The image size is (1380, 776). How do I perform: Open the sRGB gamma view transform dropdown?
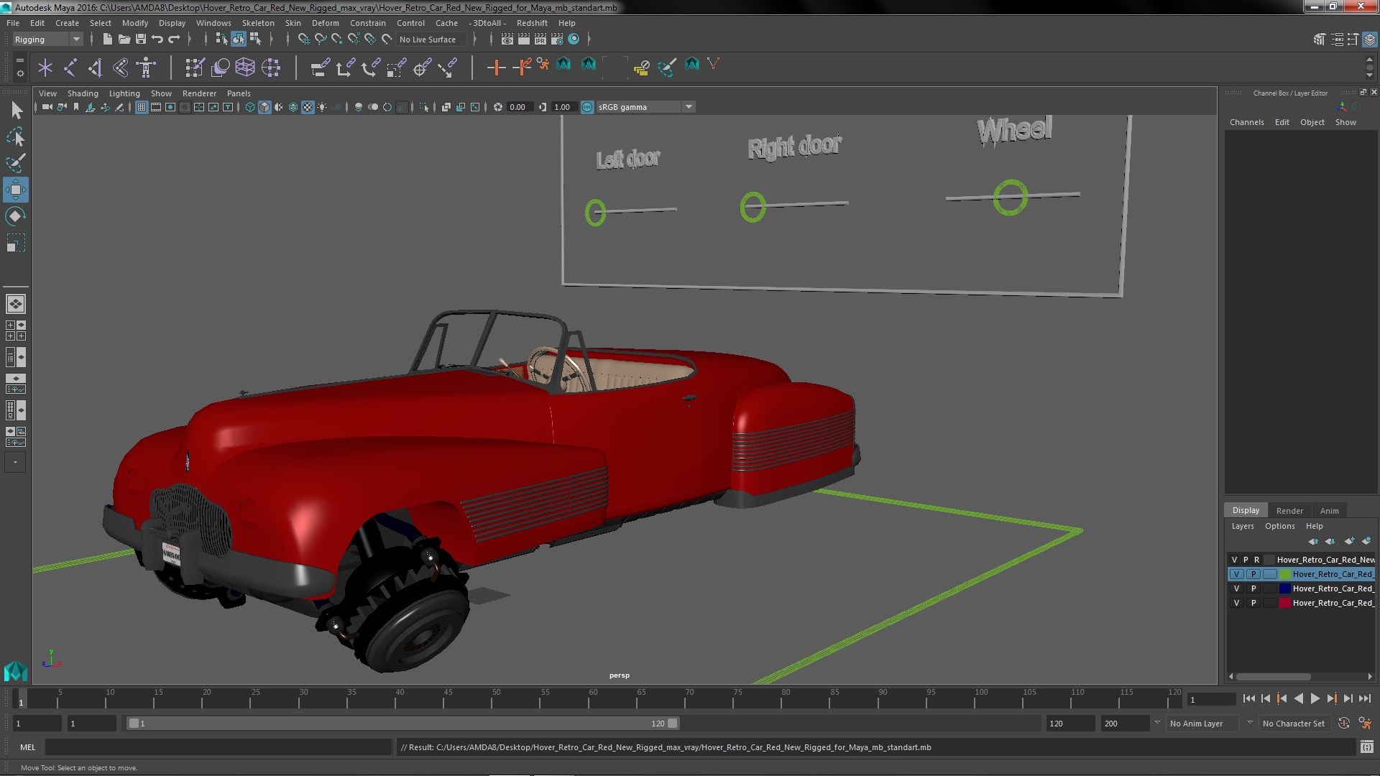[645, 107]
